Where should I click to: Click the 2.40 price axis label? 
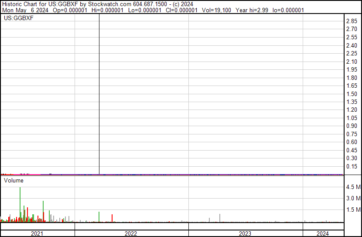(352, 45)
